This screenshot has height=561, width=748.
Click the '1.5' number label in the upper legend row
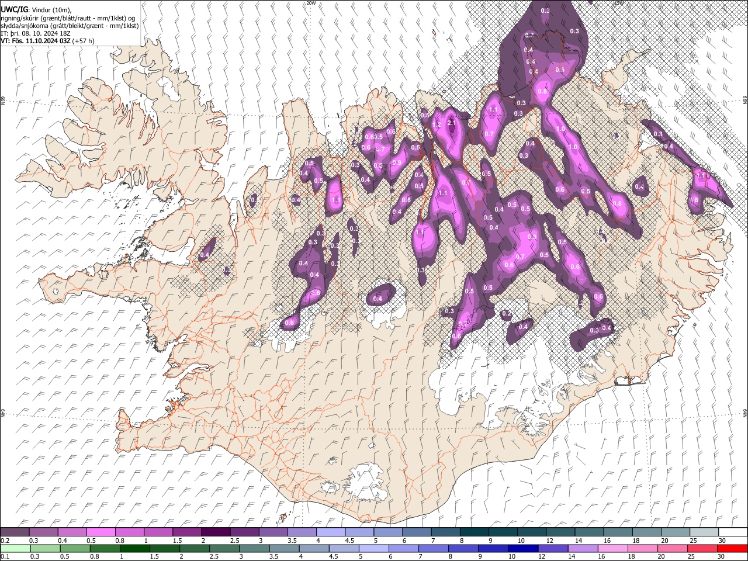tap(177, 541)
